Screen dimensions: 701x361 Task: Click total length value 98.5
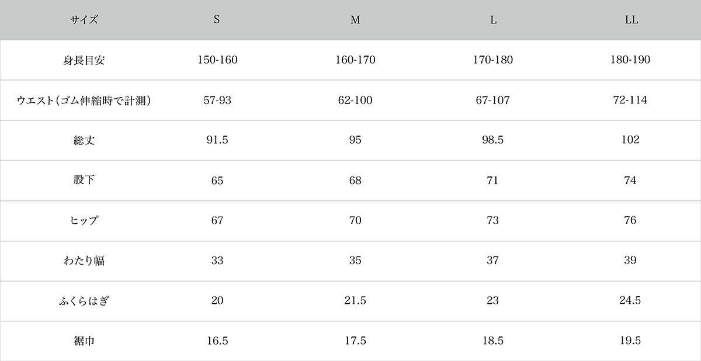click(x=493, y=140)
